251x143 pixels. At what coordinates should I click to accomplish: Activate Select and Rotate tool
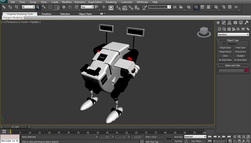click(x=70, y=7)
